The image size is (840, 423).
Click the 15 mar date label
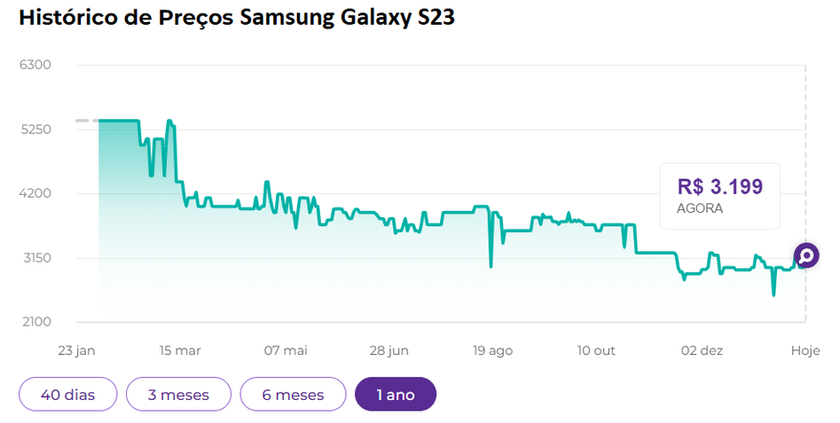point(180,351)
